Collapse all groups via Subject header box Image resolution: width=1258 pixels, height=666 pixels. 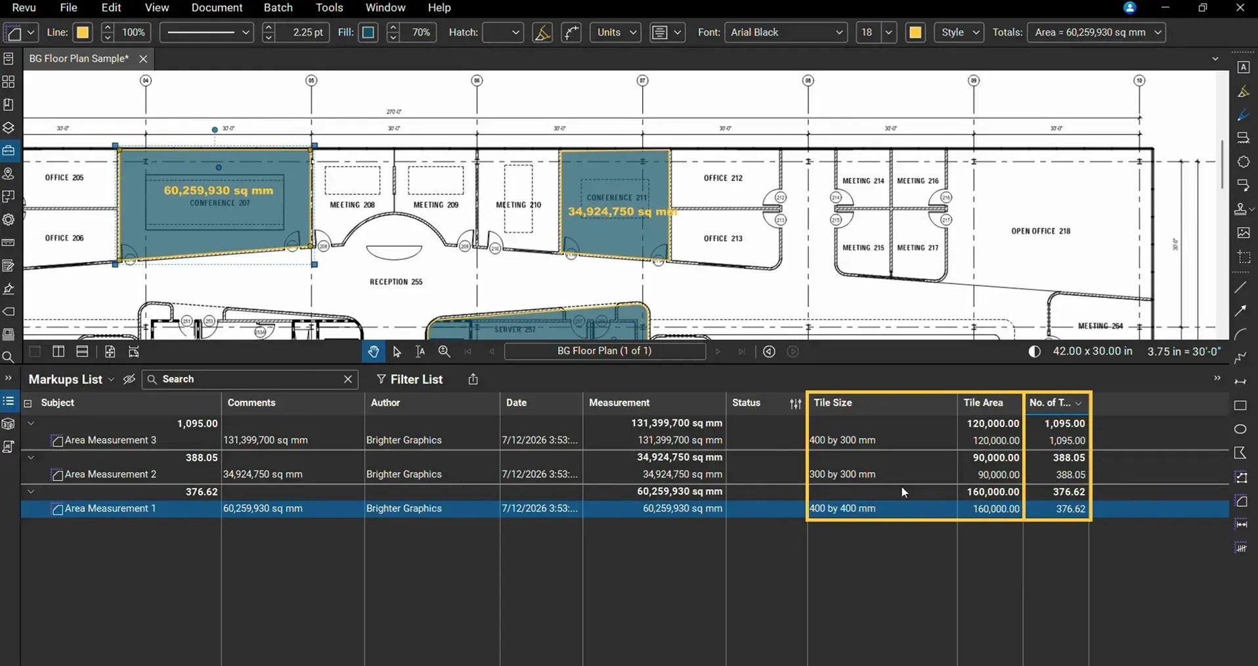[x=28, y=404]
